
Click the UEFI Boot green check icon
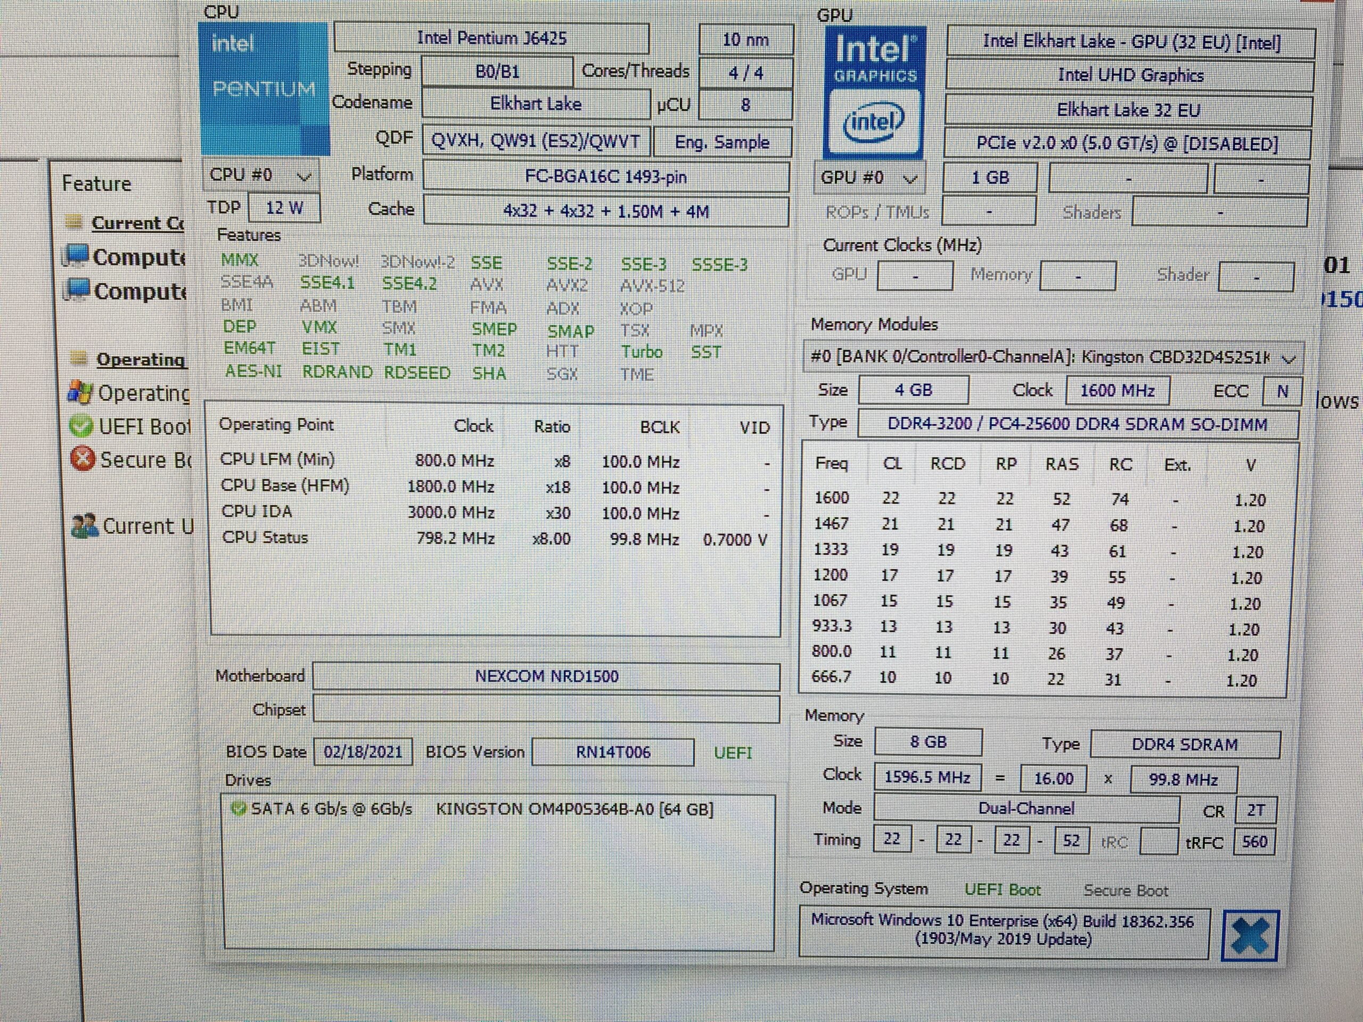click(81, 426)
